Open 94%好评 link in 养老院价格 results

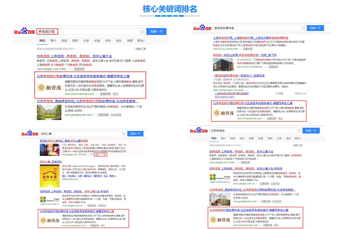click(x=116, y=115)
